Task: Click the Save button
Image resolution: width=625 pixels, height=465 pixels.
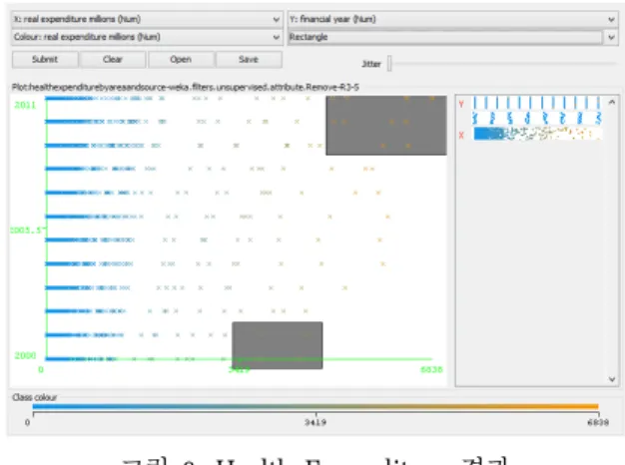Action: click(249, 59)
